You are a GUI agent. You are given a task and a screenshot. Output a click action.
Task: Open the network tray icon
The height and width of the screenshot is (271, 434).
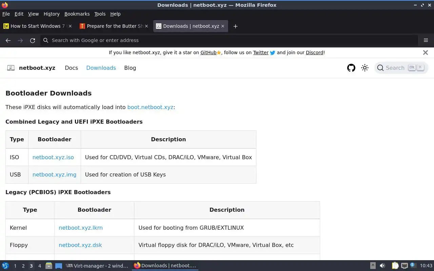(404, 266)
